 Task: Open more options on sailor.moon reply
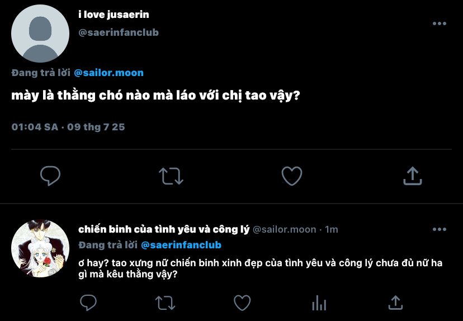440,229
